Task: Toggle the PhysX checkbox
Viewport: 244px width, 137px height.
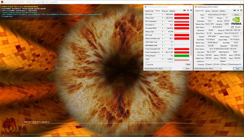Action: coord(221,64)
